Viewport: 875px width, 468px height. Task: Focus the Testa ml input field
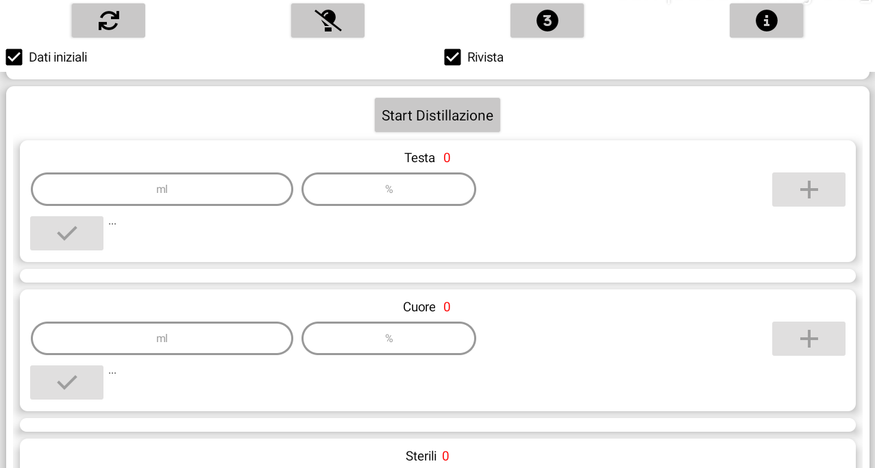pyautogui.click(x=162, y=189)
